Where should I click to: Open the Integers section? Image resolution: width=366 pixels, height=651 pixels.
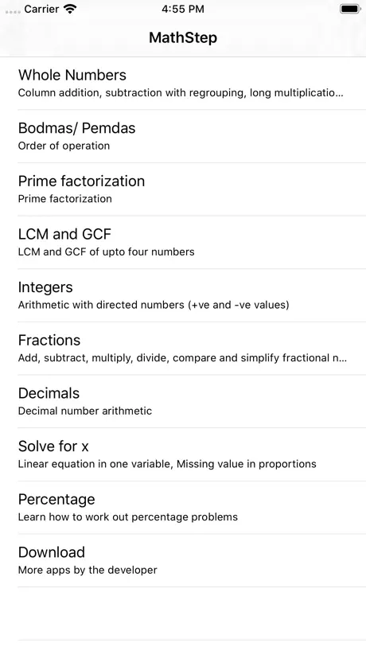pyautogui.click(x=183, y=295)
